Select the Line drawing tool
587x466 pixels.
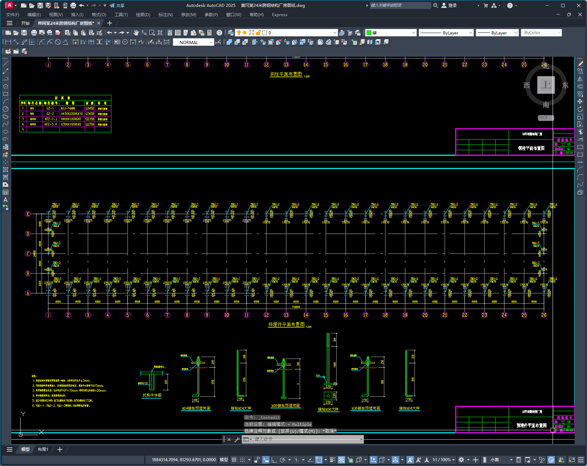coord(6,64)
